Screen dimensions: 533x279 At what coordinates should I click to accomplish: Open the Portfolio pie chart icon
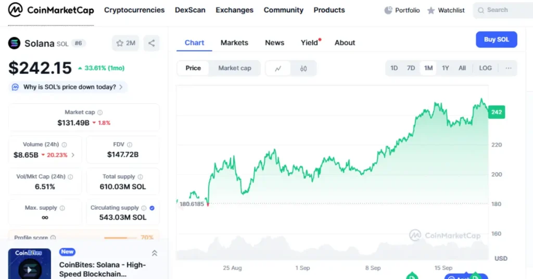click(388, 10)
